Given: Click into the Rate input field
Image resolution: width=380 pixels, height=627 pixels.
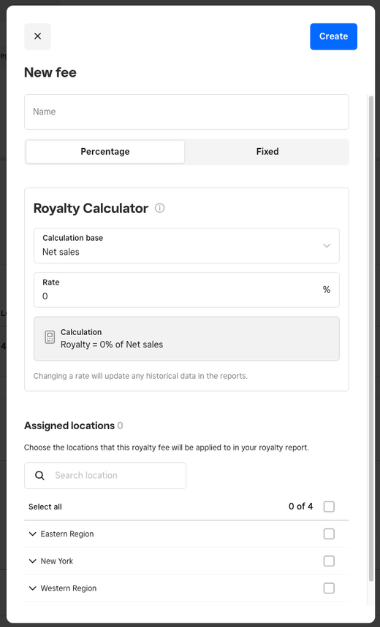Looking at the screenshot, I should pyautogui.click(x=186, y=290).
